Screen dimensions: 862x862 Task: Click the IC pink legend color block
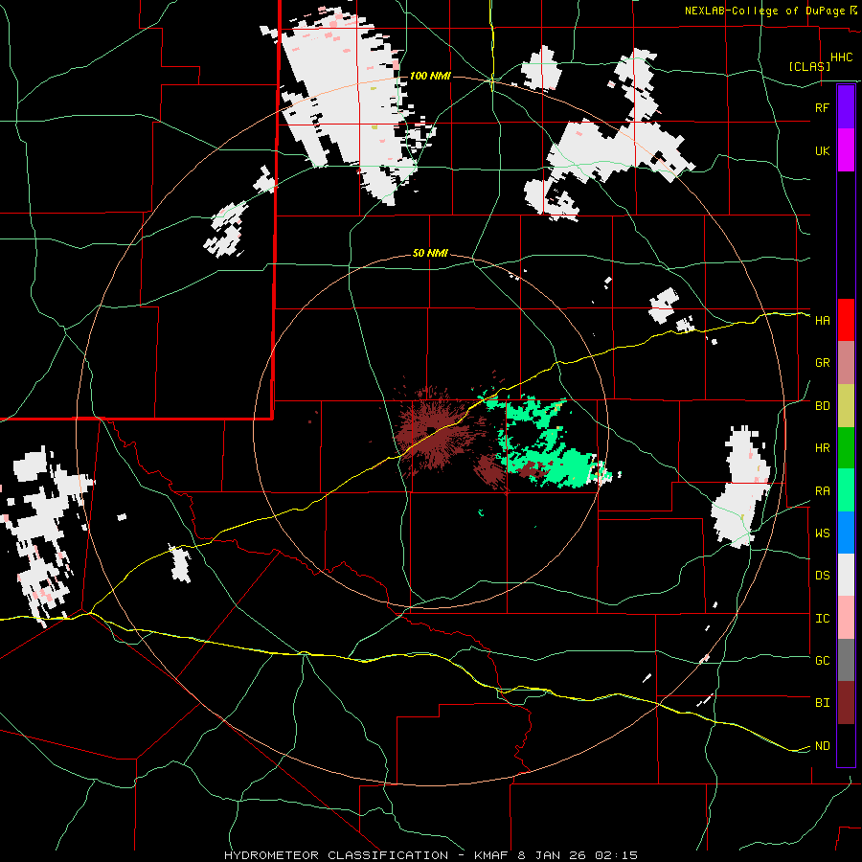(846, 618)
